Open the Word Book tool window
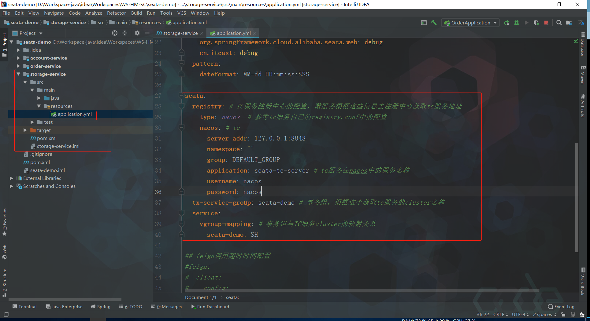Screen dimensions: 590x321 (583, 281)
